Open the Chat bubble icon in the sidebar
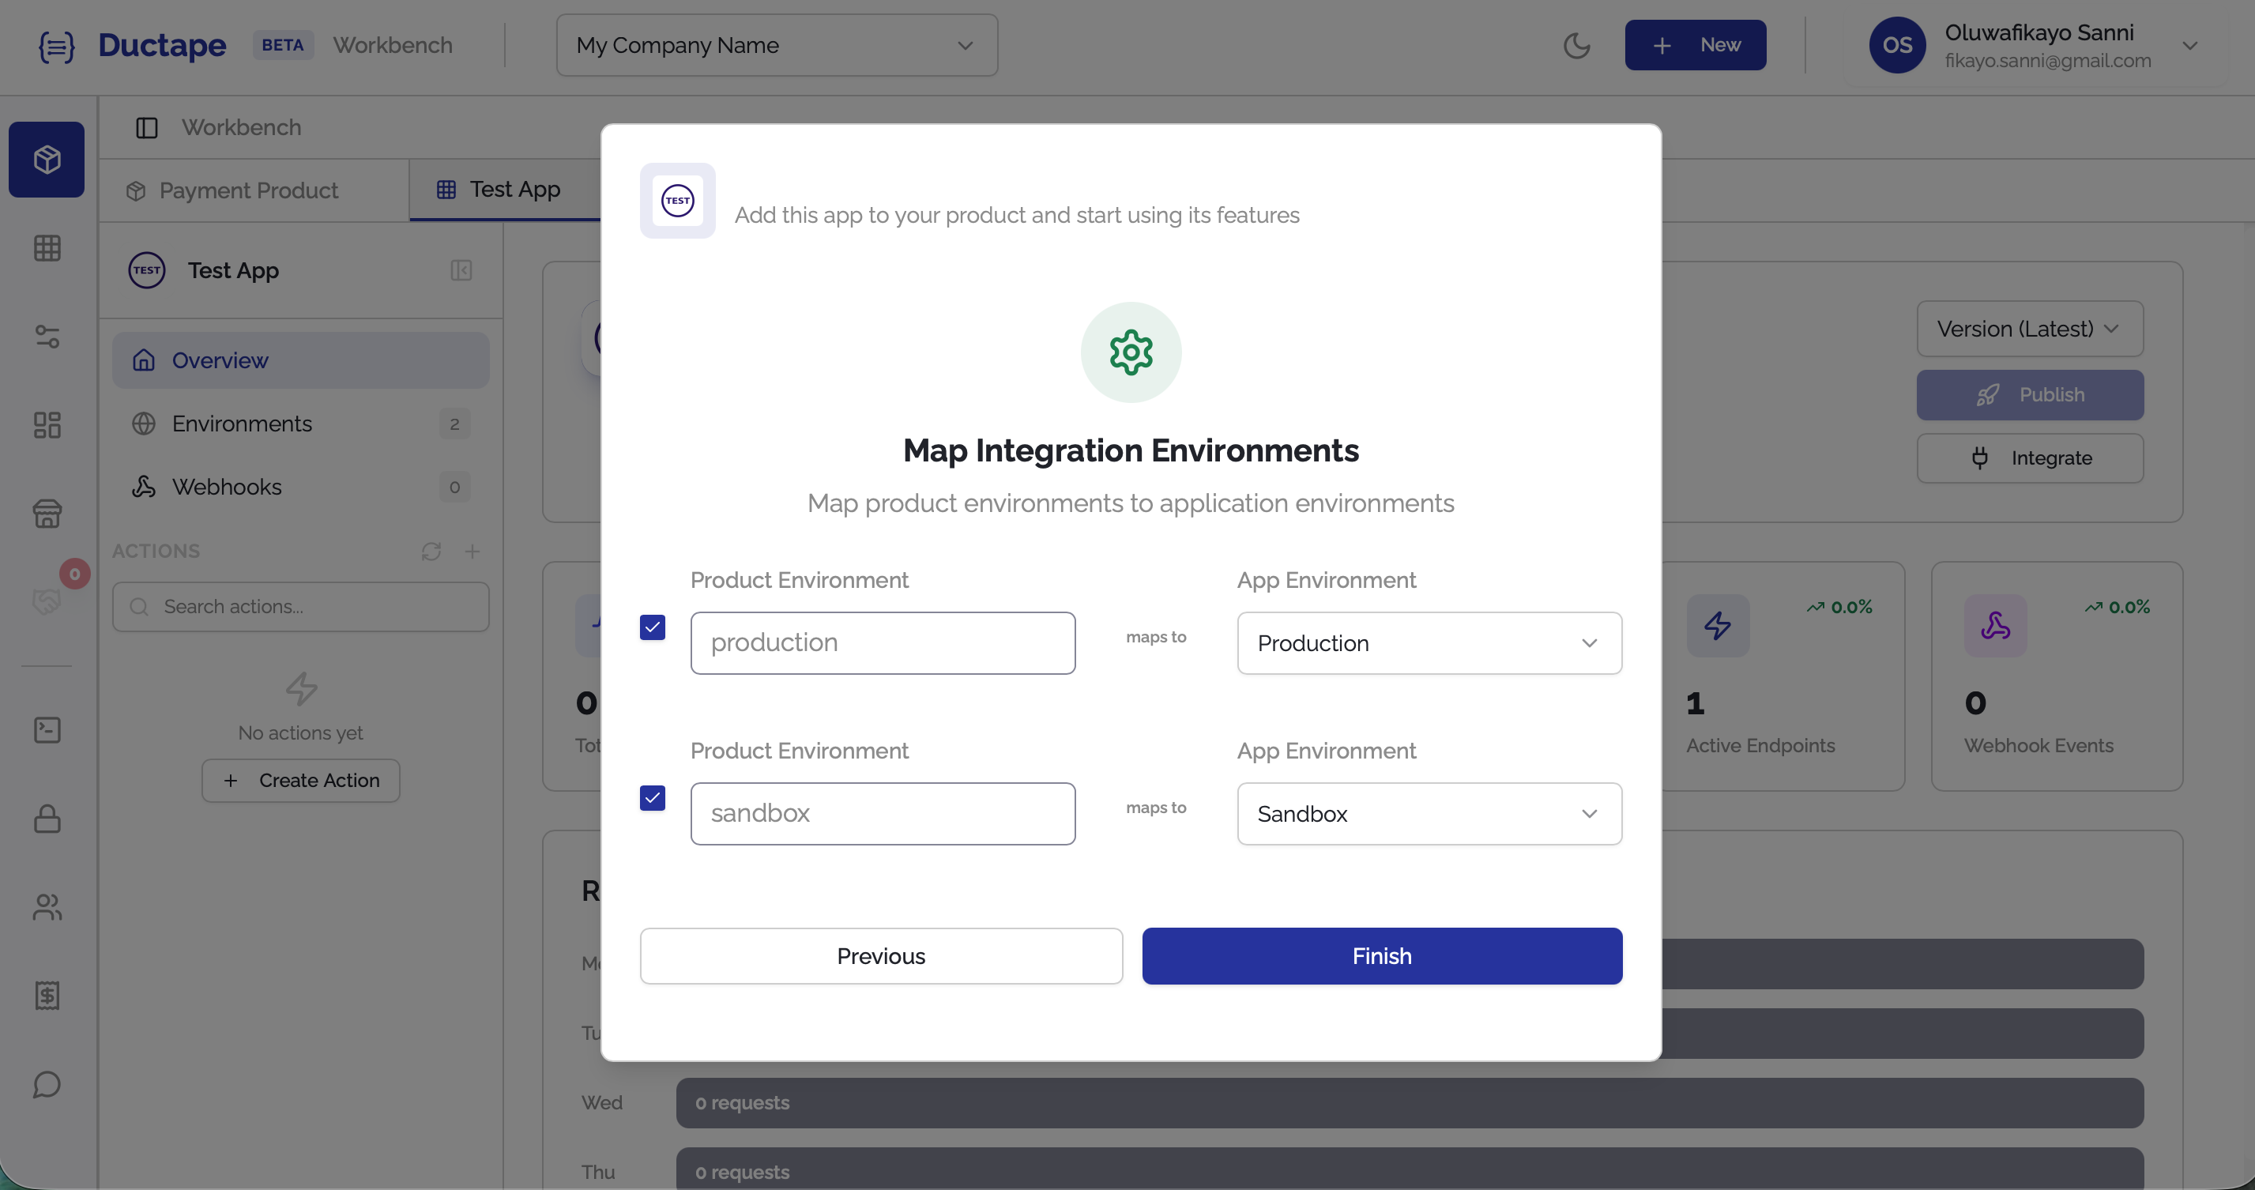This screenshot has width=2255, height=1190. [x=47, y=1085]
